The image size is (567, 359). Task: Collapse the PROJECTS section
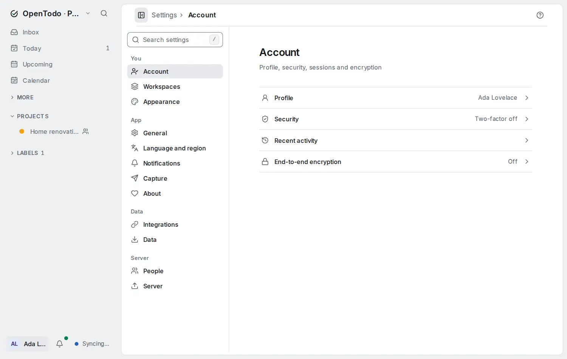click(29, 116)
